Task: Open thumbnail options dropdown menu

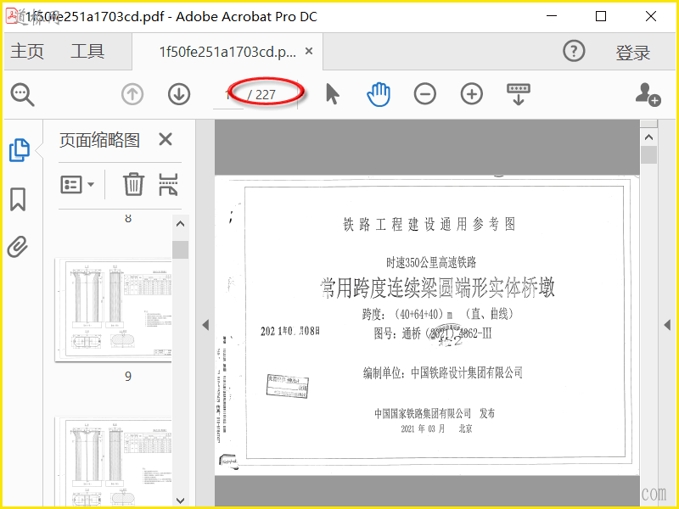Action: coord(77,184)
